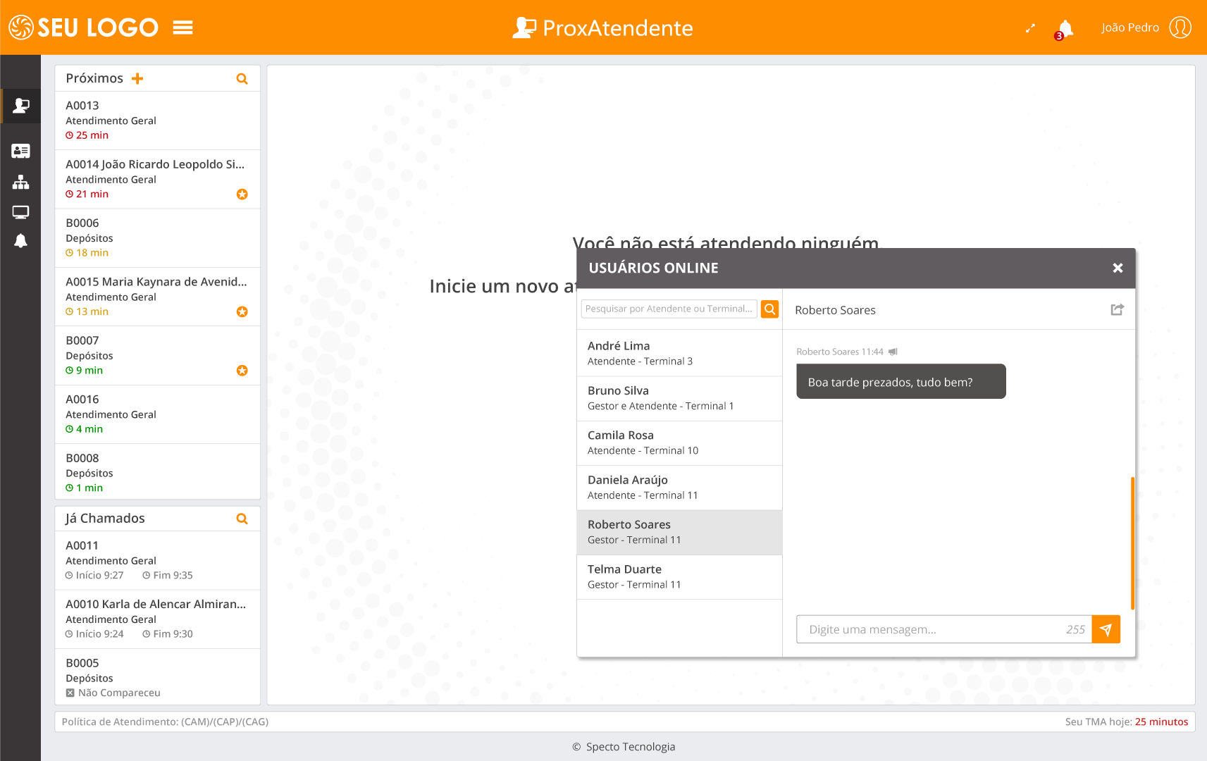Select user André Lima
Screen dimensions: 1207x761
(679, 354)
